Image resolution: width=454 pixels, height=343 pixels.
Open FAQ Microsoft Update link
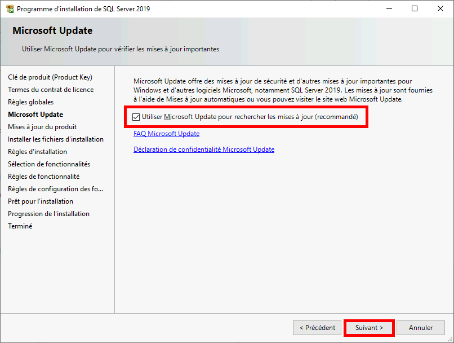pyautogui.click(x=166, y=134)
